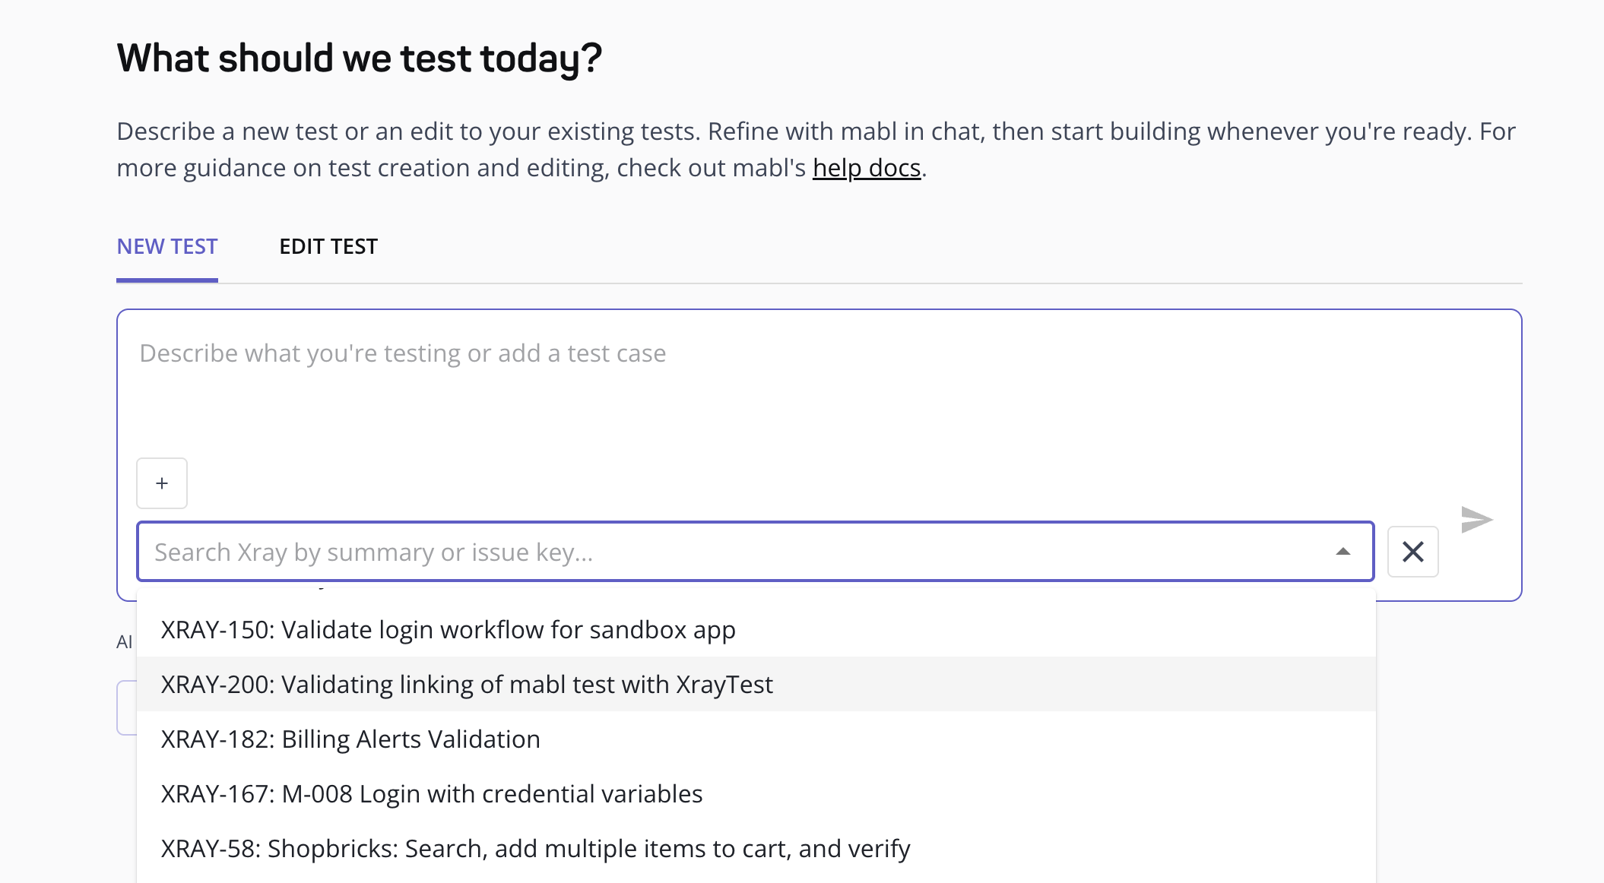The height and width of the screenshot is (883, 1604).
Task: Click the purple underline beneath NEW TEST
Action: [167, 280]
